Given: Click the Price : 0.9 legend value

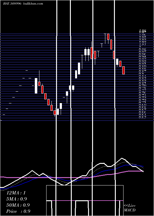Looking at the screenshot, I should pos(18,211).
